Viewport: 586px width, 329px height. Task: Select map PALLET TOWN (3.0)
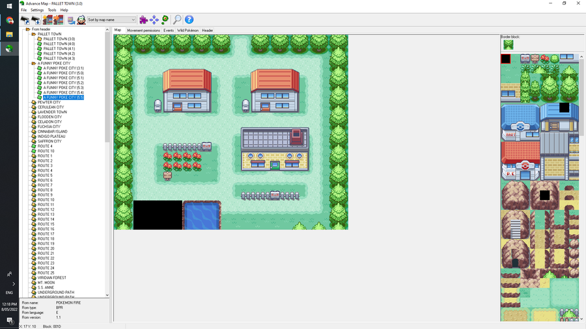pyautogui.click(x=59, y=39)
